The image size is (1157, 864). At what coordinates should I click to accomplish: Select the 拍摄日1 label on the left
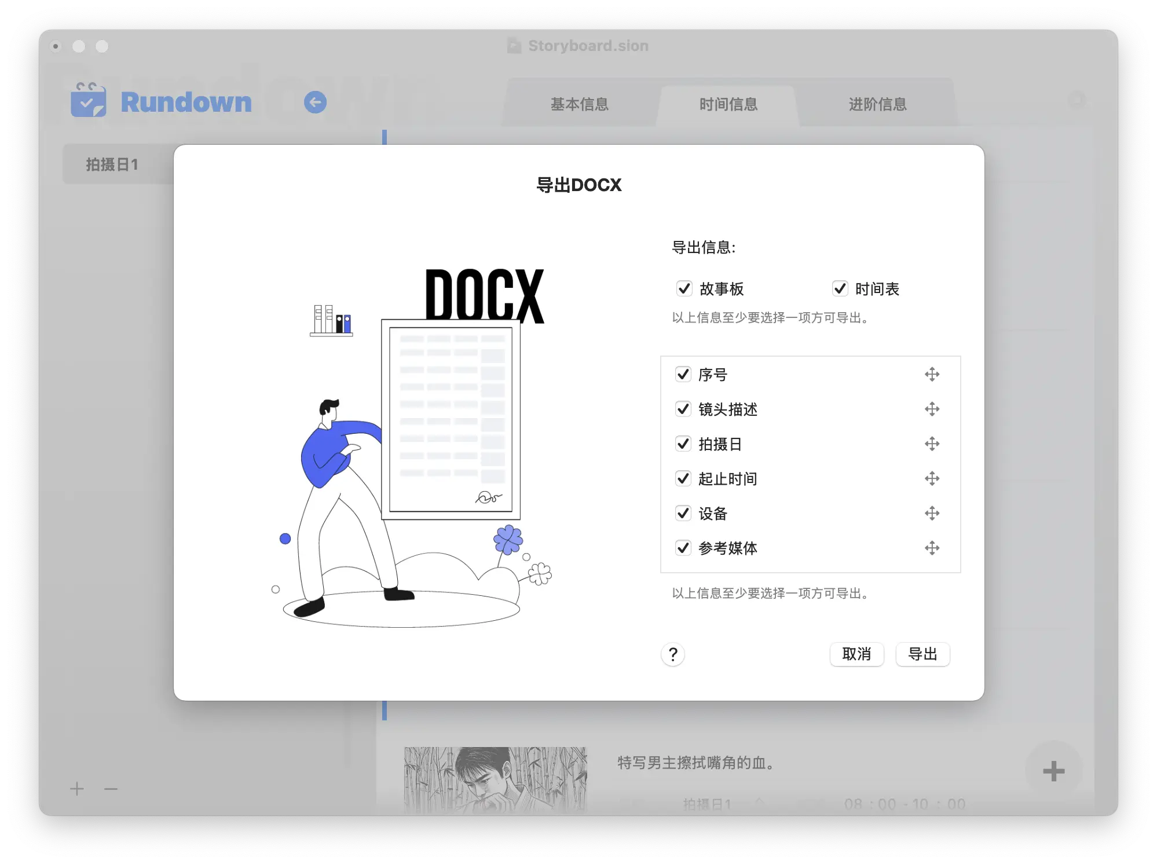point(112,164)
